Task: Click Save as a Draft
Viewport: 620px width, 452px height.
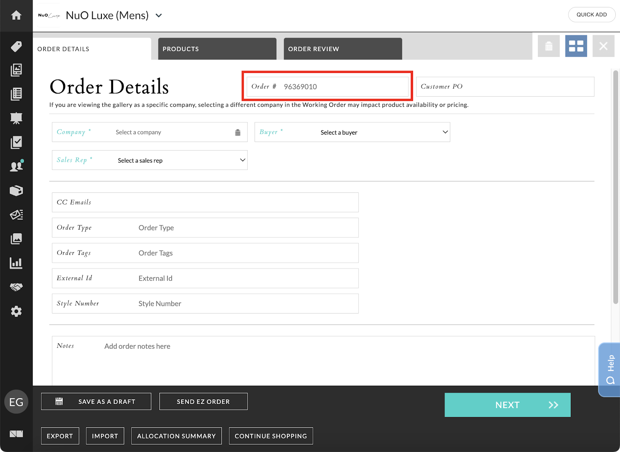Action: (96, 402)
